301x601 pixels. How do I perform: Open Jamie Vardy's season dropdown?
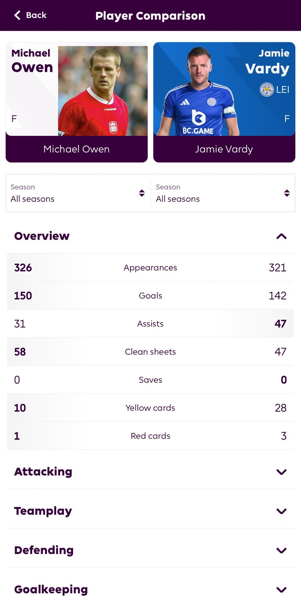(223, 193)
